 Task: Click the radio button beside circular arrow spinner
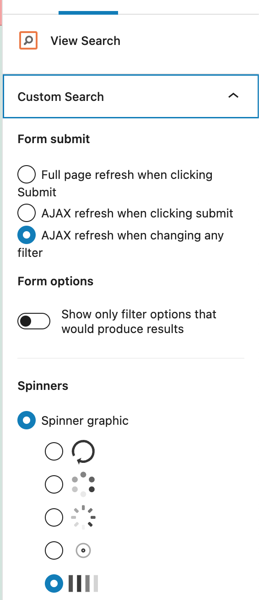(x=54, y=452)
